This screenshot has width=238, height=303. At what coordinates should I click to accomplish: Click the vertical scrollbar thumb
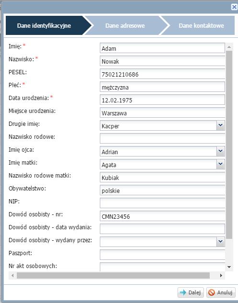point(229,145)
